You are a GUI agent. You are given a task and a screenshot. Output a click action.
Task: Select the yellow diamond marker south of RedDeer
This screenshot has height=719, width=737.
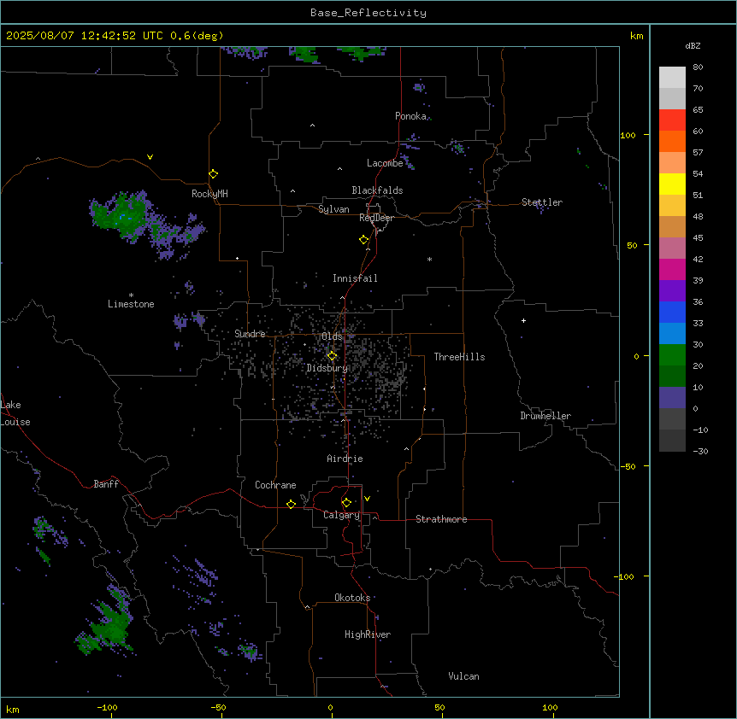tap(363, 239)
